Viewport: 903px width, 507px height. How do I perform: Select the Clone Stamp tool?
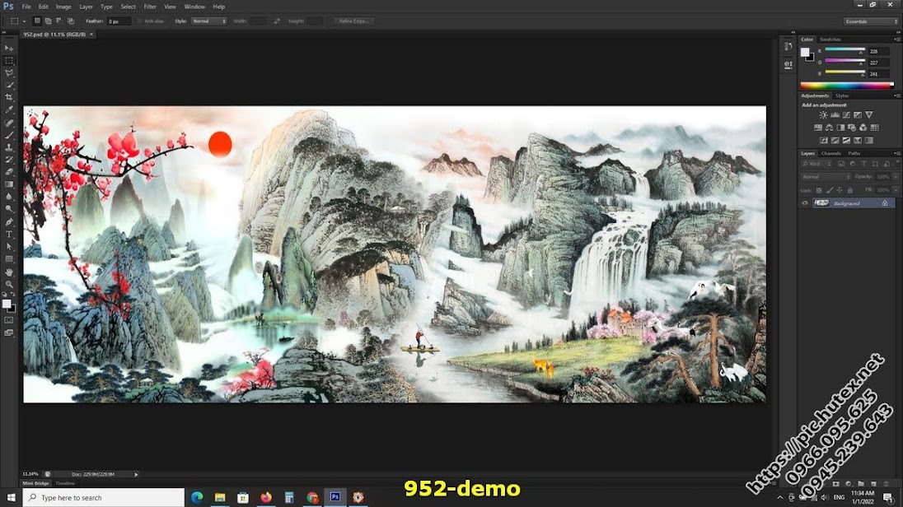point(9,147)
